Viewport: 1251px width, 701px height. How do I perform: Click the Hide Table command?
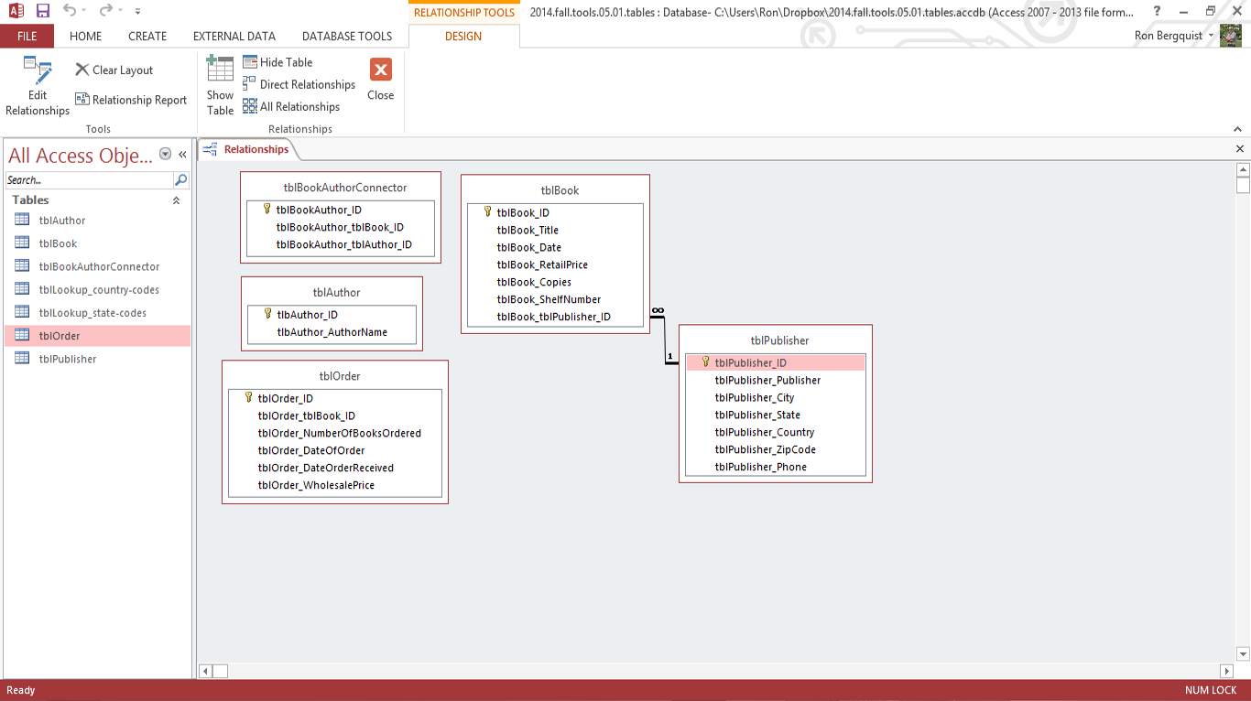277,62
